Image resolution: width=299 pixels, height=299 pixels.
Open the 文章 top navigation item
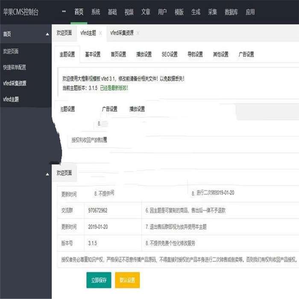(x=146, y=12)
